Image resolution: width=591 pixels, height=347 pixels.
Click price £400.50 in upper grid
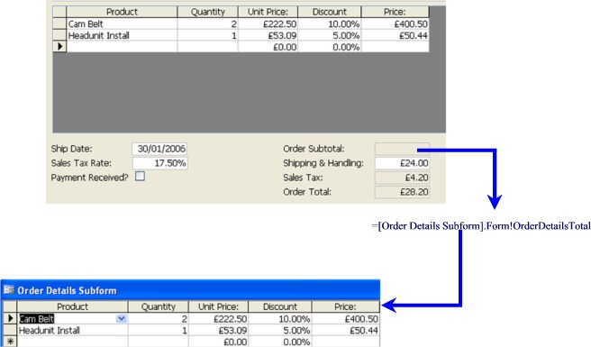pos(395,23)
